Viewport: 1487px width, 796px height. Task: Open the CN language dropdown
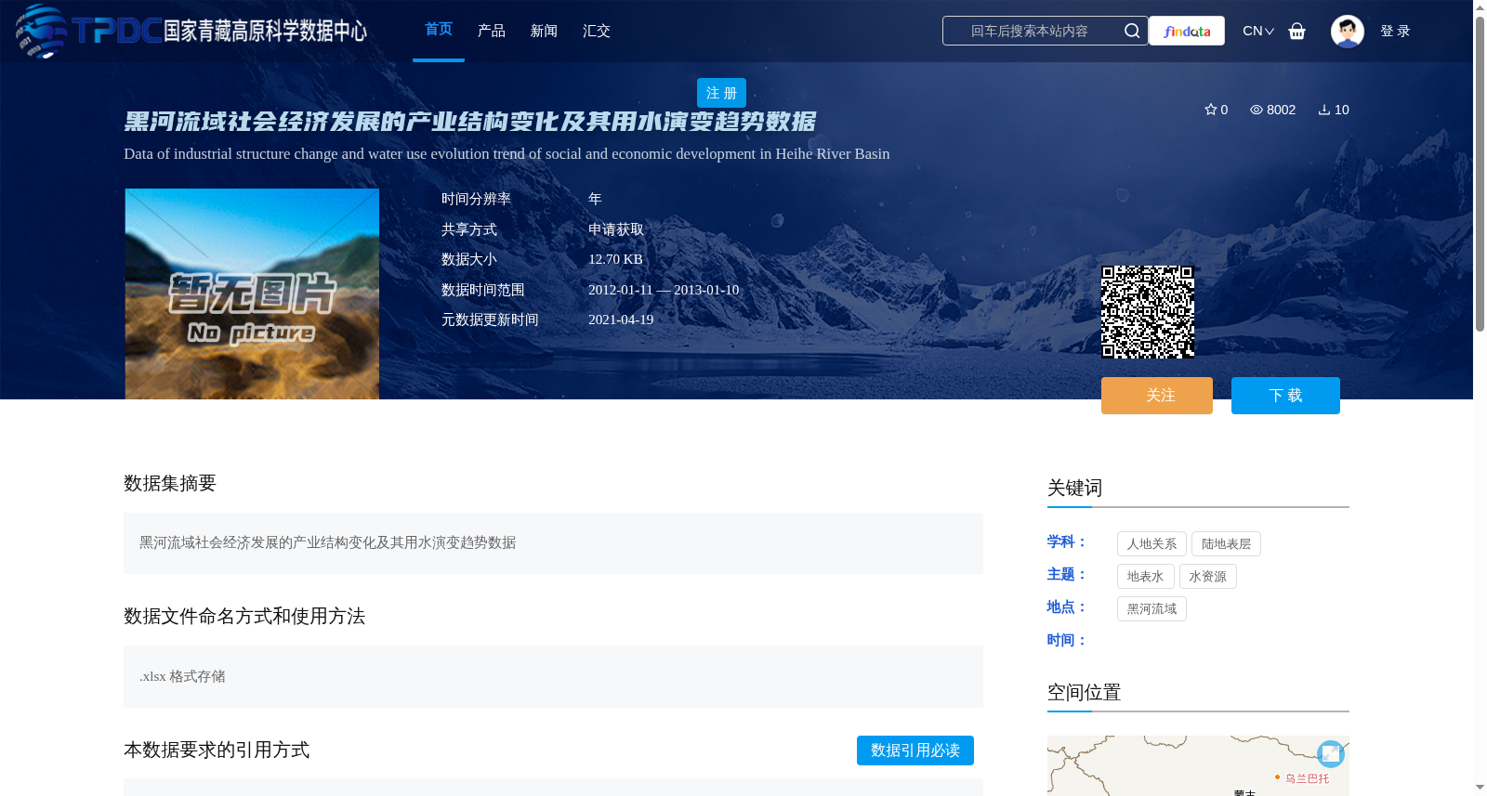(x=1258, y=31)
